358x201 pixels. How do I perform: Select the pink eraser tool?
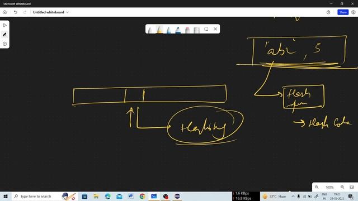(x=187, y=30)
